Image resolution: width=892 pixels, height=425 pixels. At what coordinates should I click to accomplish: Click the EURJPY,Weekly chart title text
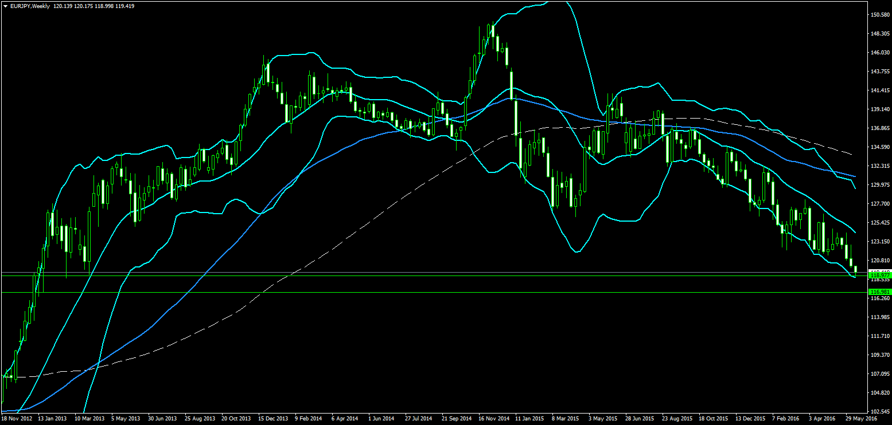(x=30, y=6)
